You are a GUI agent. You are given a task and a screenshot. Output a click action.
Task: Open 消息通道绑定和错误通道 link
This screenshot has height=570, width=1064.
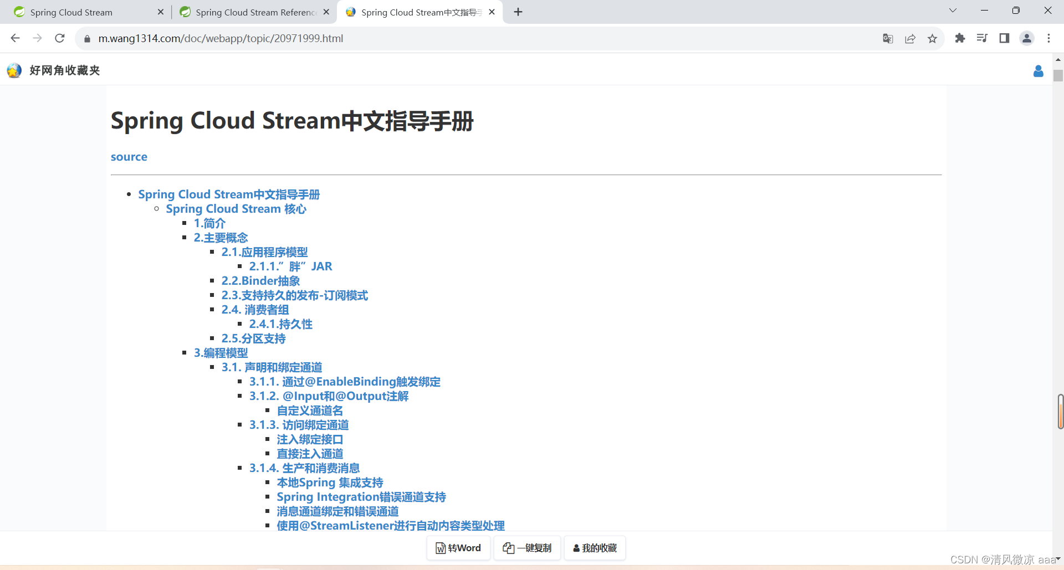tap(337, 511)
